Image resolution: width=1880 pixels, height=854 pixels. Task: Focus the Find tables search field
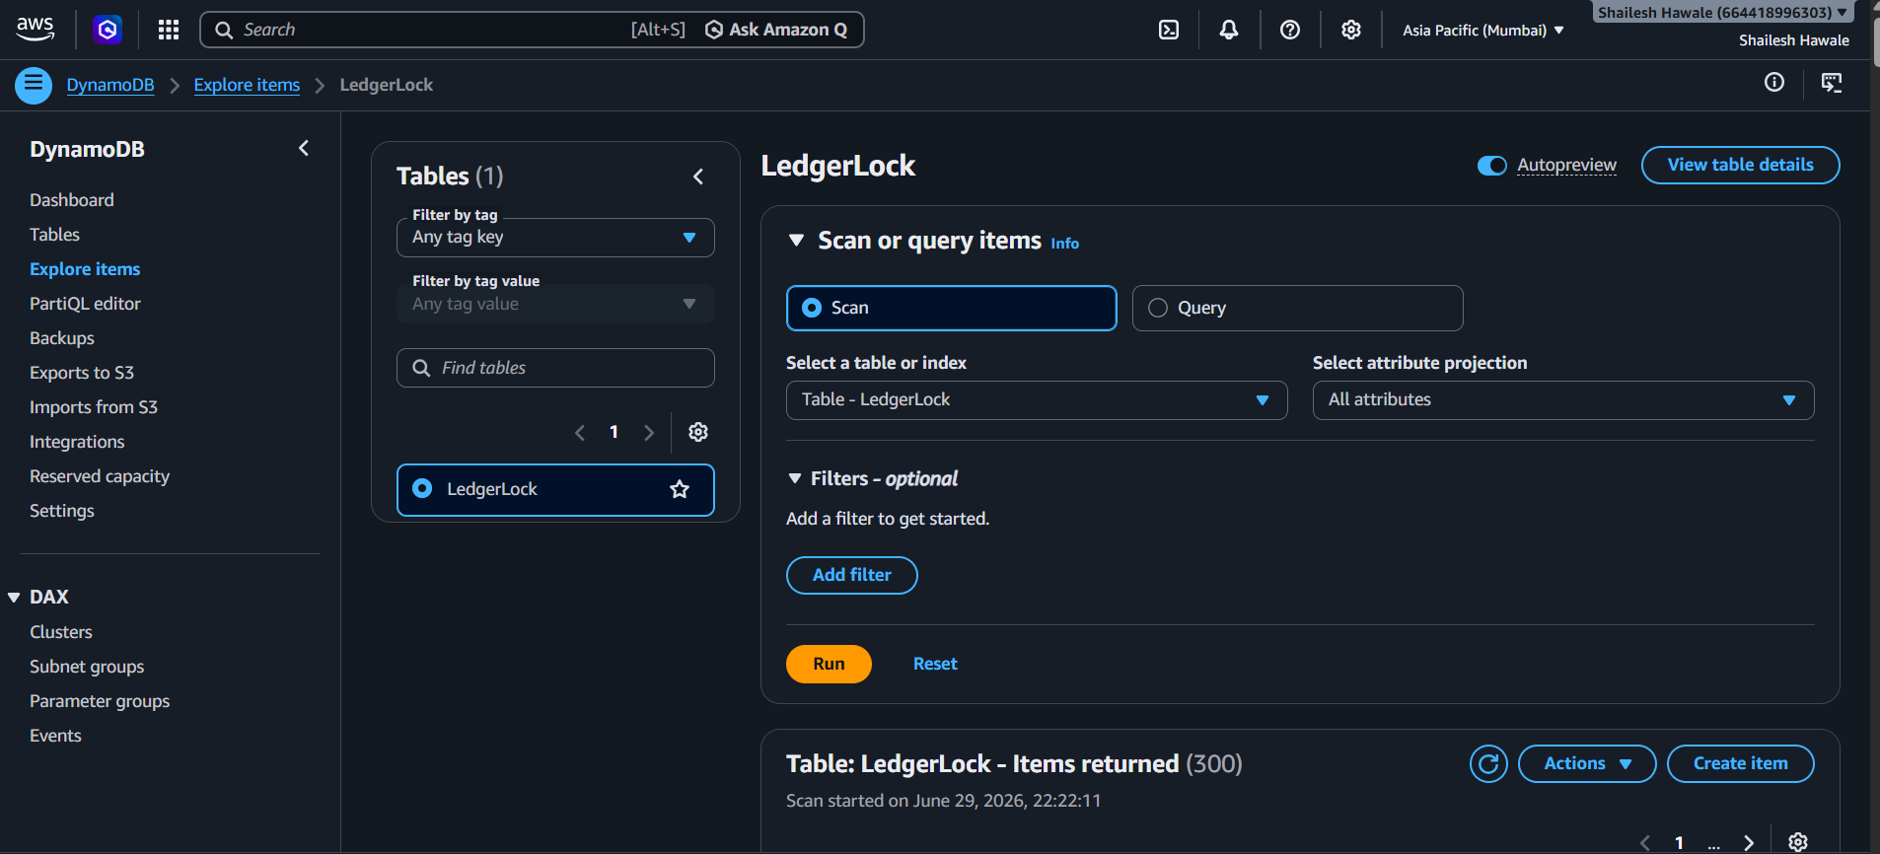click(x=555, y=368)
